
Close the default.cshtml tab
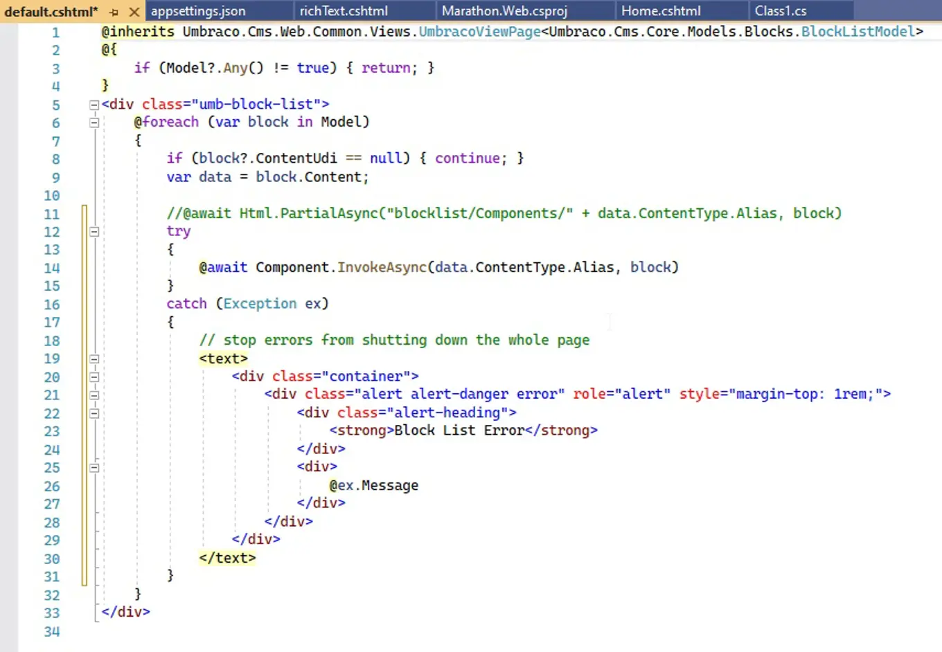pos(134,12)
